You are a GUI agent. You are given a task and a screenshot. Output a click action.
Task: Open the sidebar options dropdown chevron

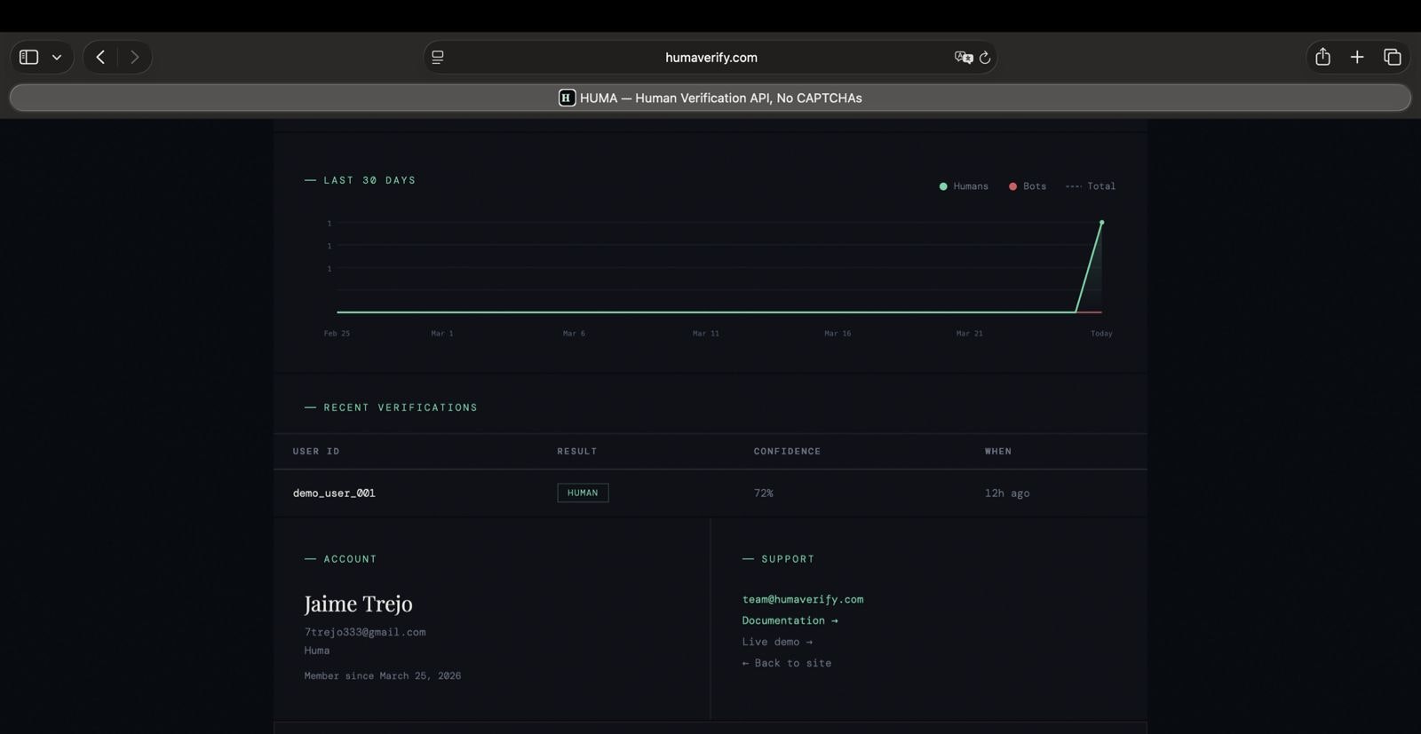[57, 57]
